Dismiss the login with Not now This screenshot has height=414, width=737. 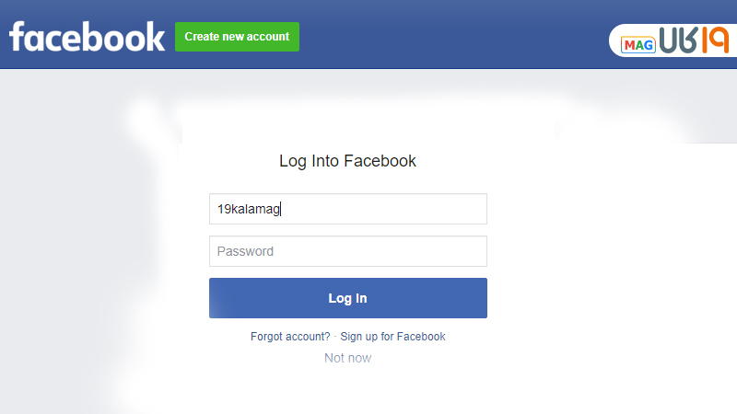coord(347,358)
